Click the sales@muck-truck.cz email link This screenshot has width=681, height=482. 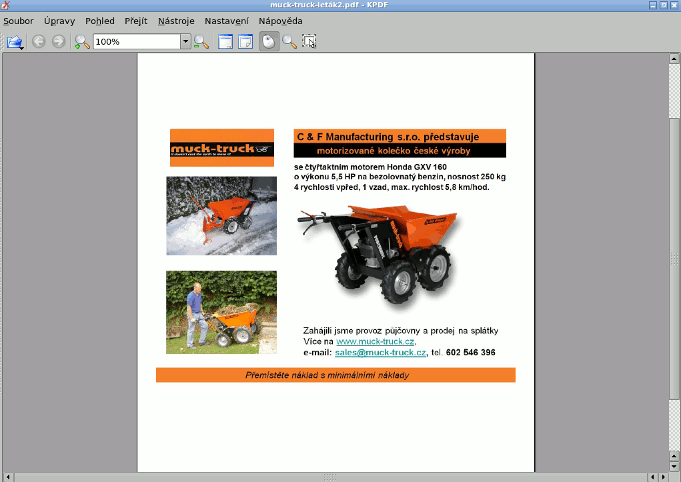(380, 353)
